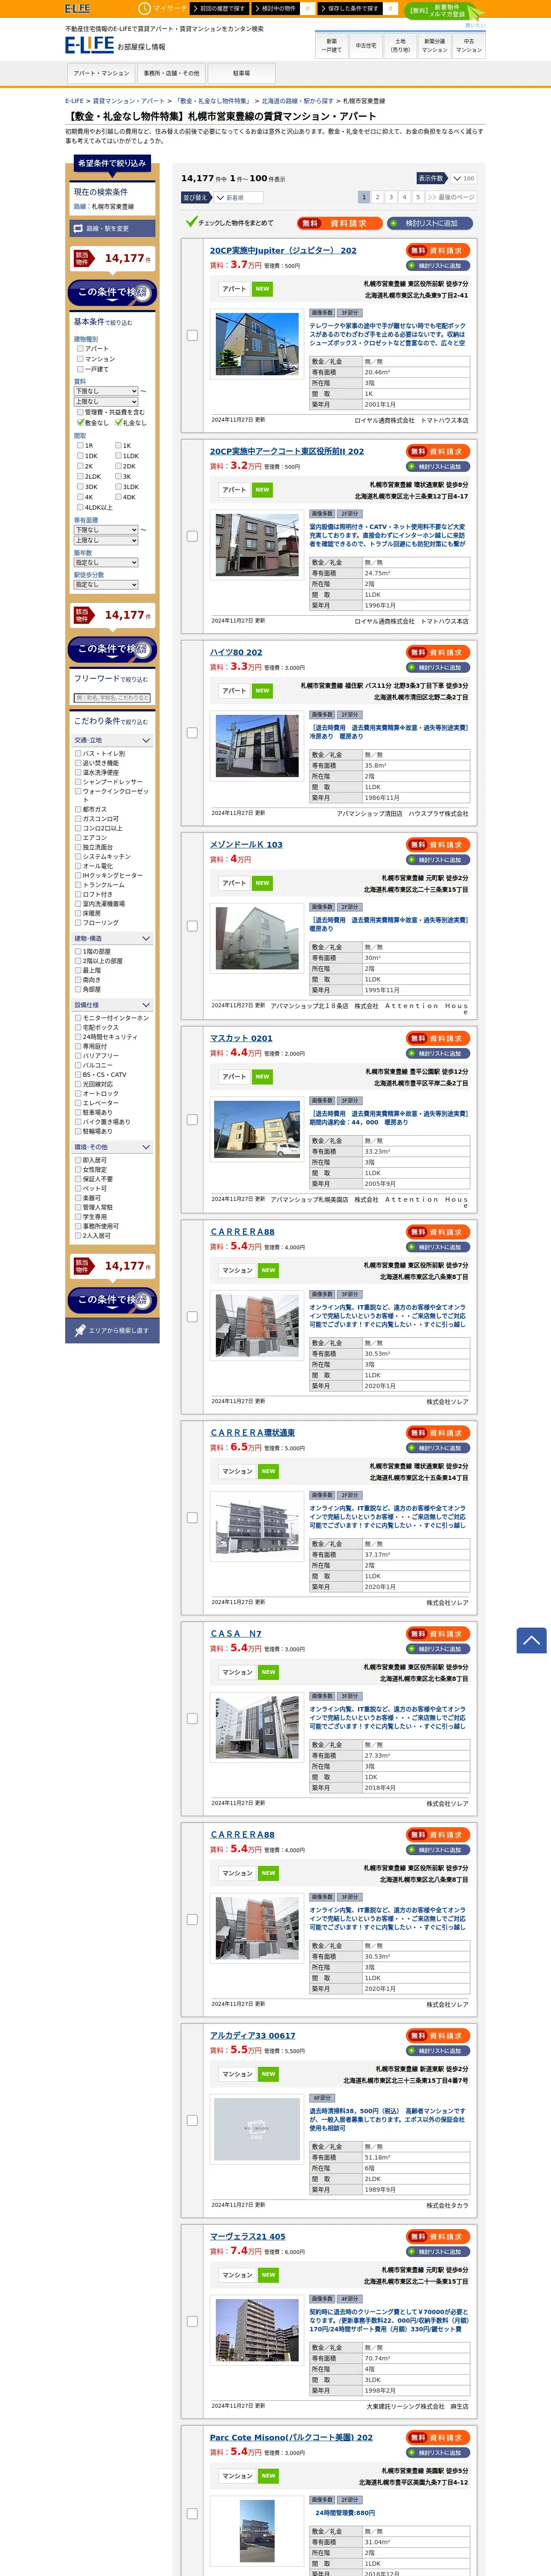Request 無料 資料請求 for ハイツ80 202
Viewport: 551px width, 2576px height.
coord(439,652)
